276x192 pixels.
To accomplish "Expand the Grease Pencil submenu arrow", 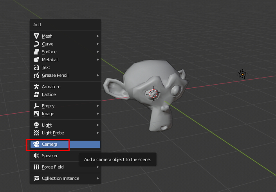I will 98,75.
